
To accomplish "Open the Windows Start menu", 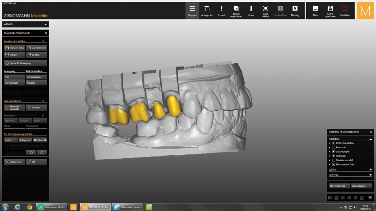I will point(5,207).
